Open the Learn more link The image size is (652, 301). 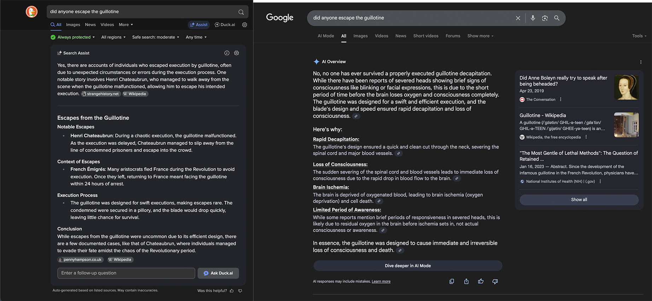[x=381, y=282]
